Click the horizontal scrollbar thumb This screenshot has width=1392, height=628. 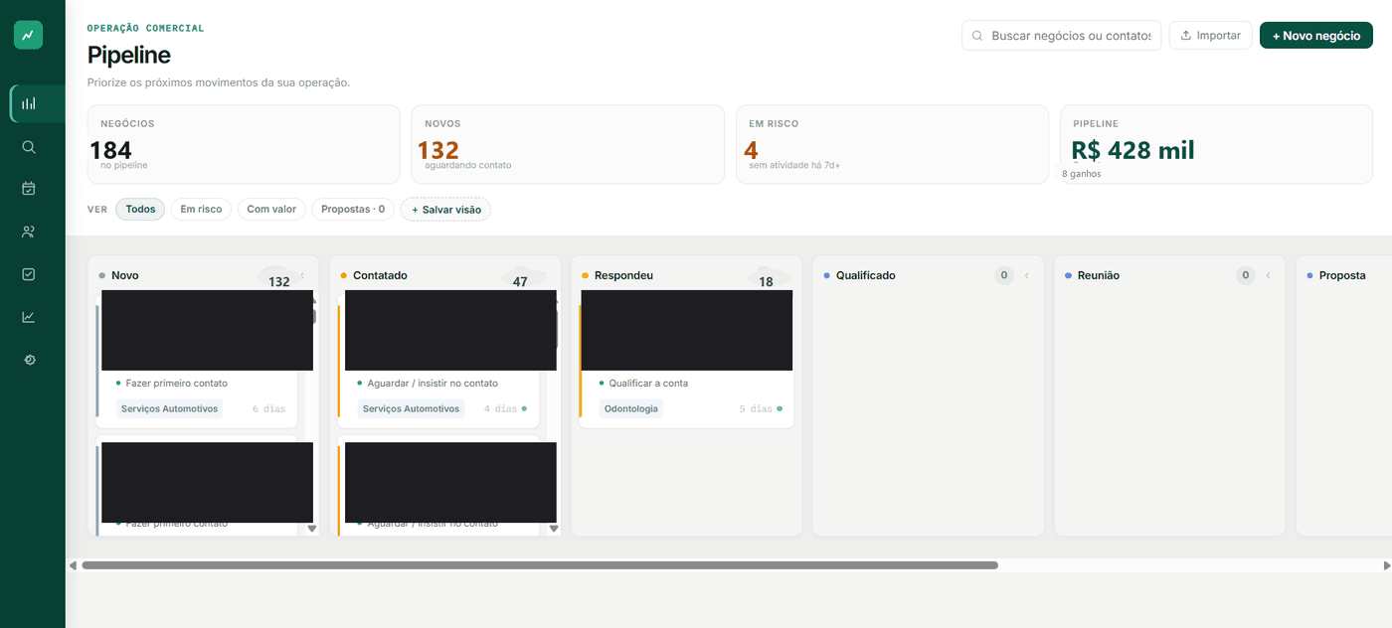tap(540, 565)
